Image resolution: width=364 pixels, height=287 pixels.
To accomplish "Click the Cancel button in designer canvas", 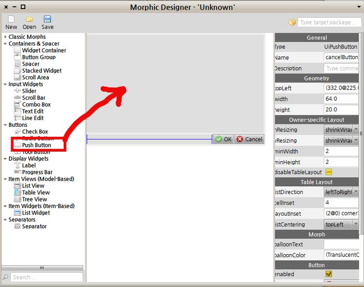I will click(249, 139).
